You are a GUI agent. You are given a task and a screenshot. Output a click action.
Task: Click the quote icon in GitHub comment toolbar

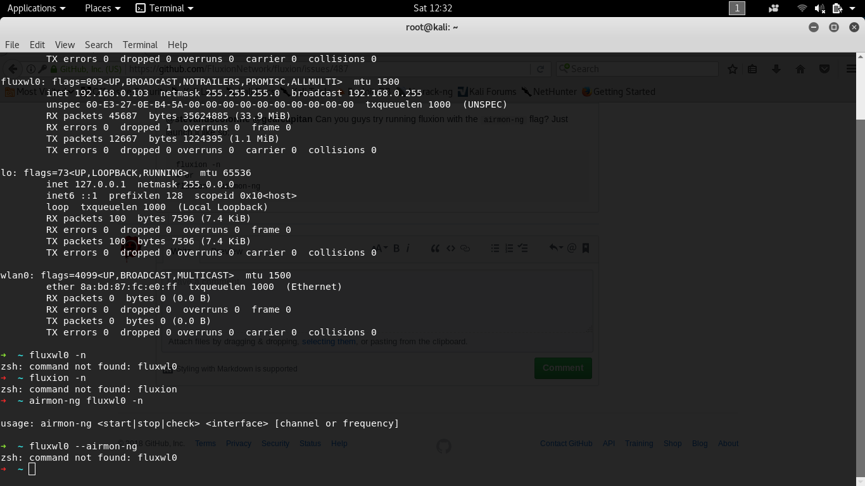point(435,248)
